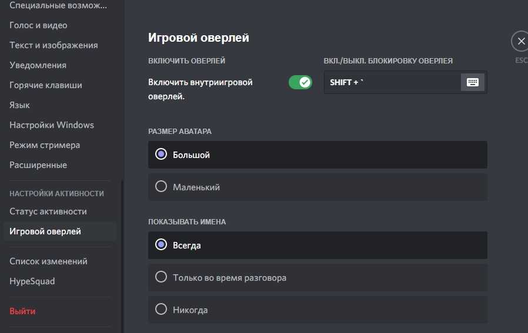Open Настройки Windows section
This screenshot has width=528, height=333.
(x=52, y=125)
